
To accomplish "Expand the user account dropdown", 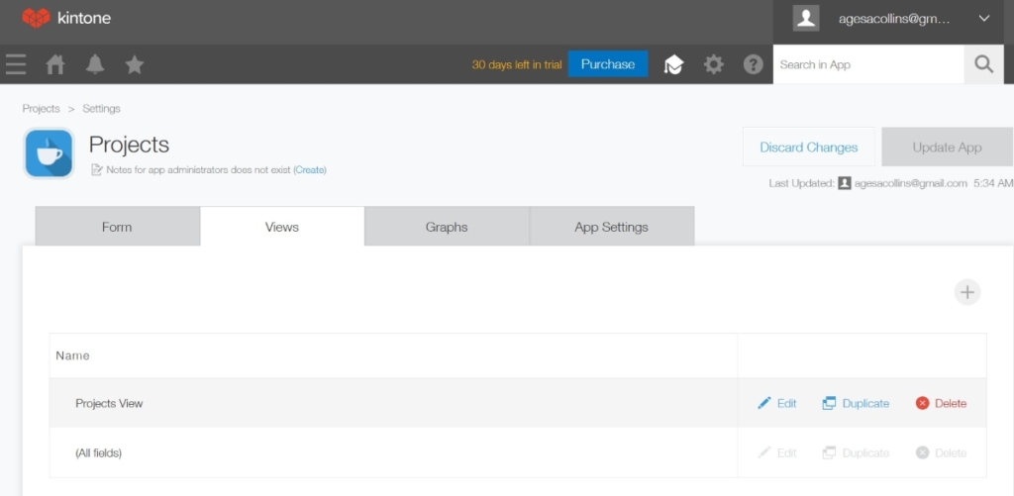I will pyautogui.click(x=983, y=18).
